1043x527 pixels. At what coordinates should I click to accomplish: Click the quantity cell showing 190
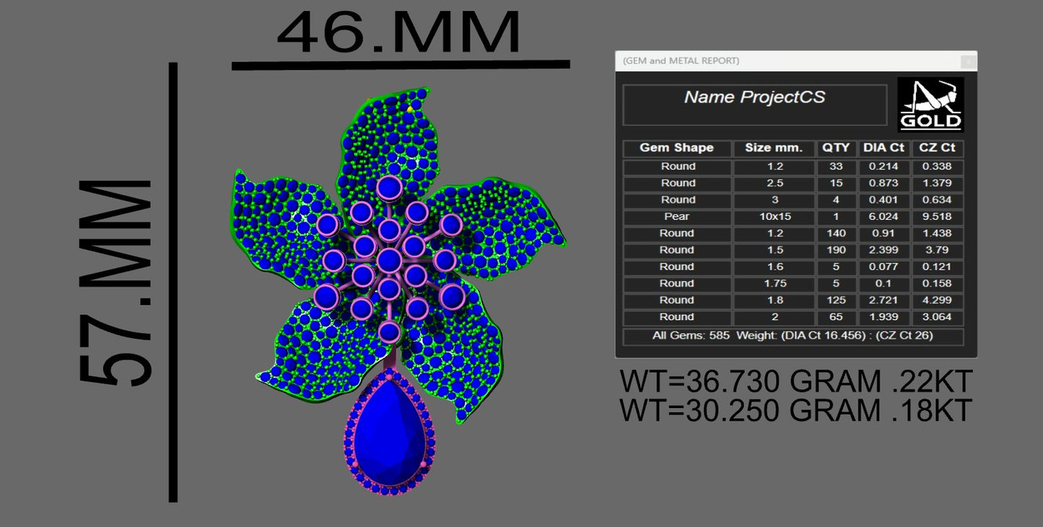pyautogui.click(x=837, y=250)
